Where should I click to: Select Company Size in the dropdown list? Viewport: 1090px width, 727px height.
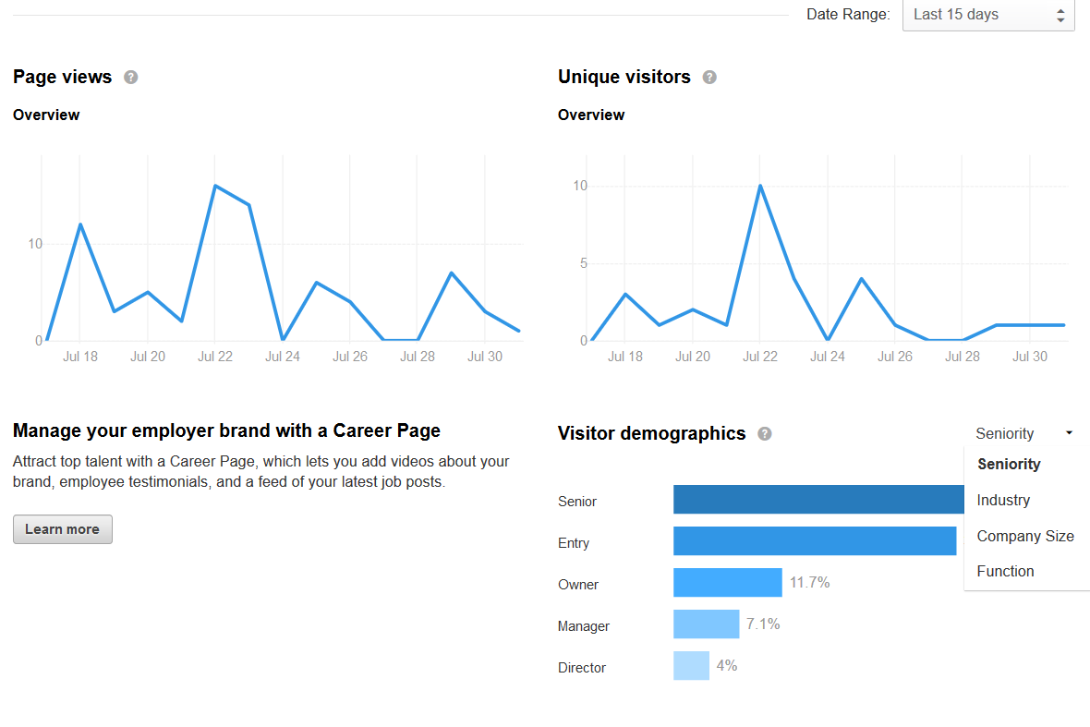1025,537
